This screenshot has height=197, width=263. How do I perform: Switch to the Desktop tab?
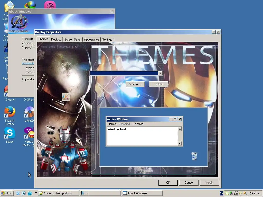(56, 39)
